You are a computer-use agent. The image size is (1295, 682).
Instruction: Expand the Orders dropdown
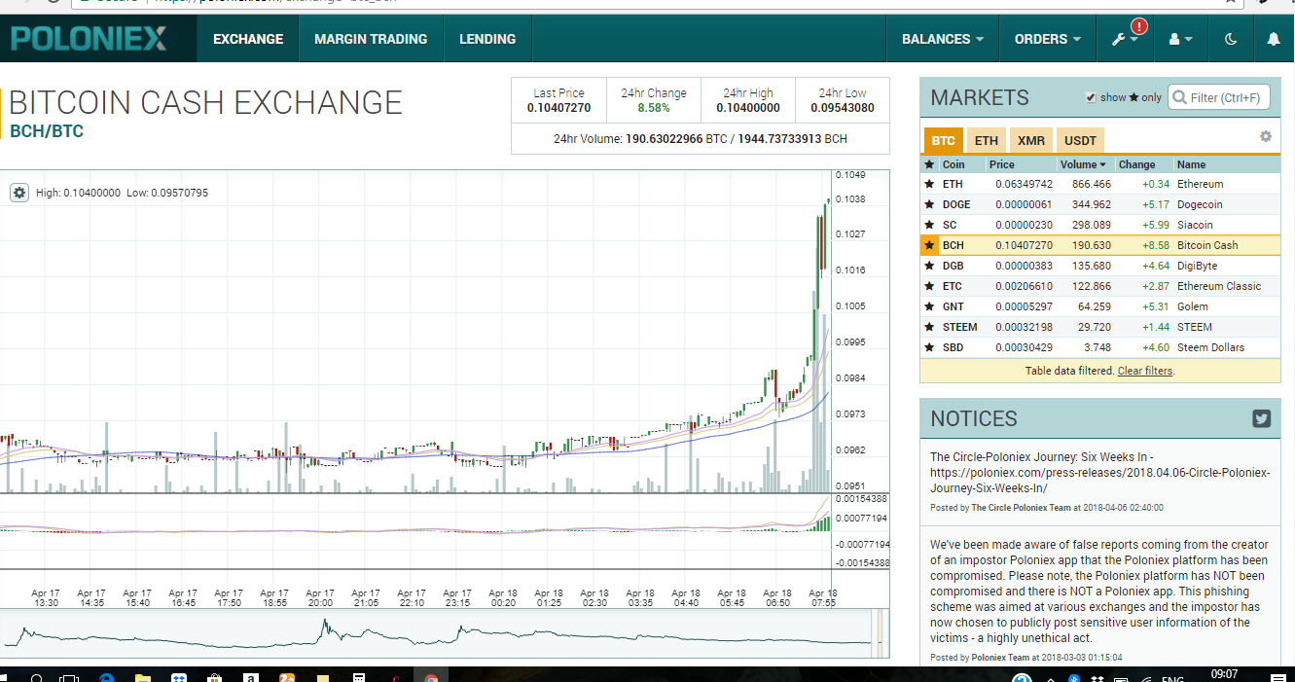click(1047, 40)
